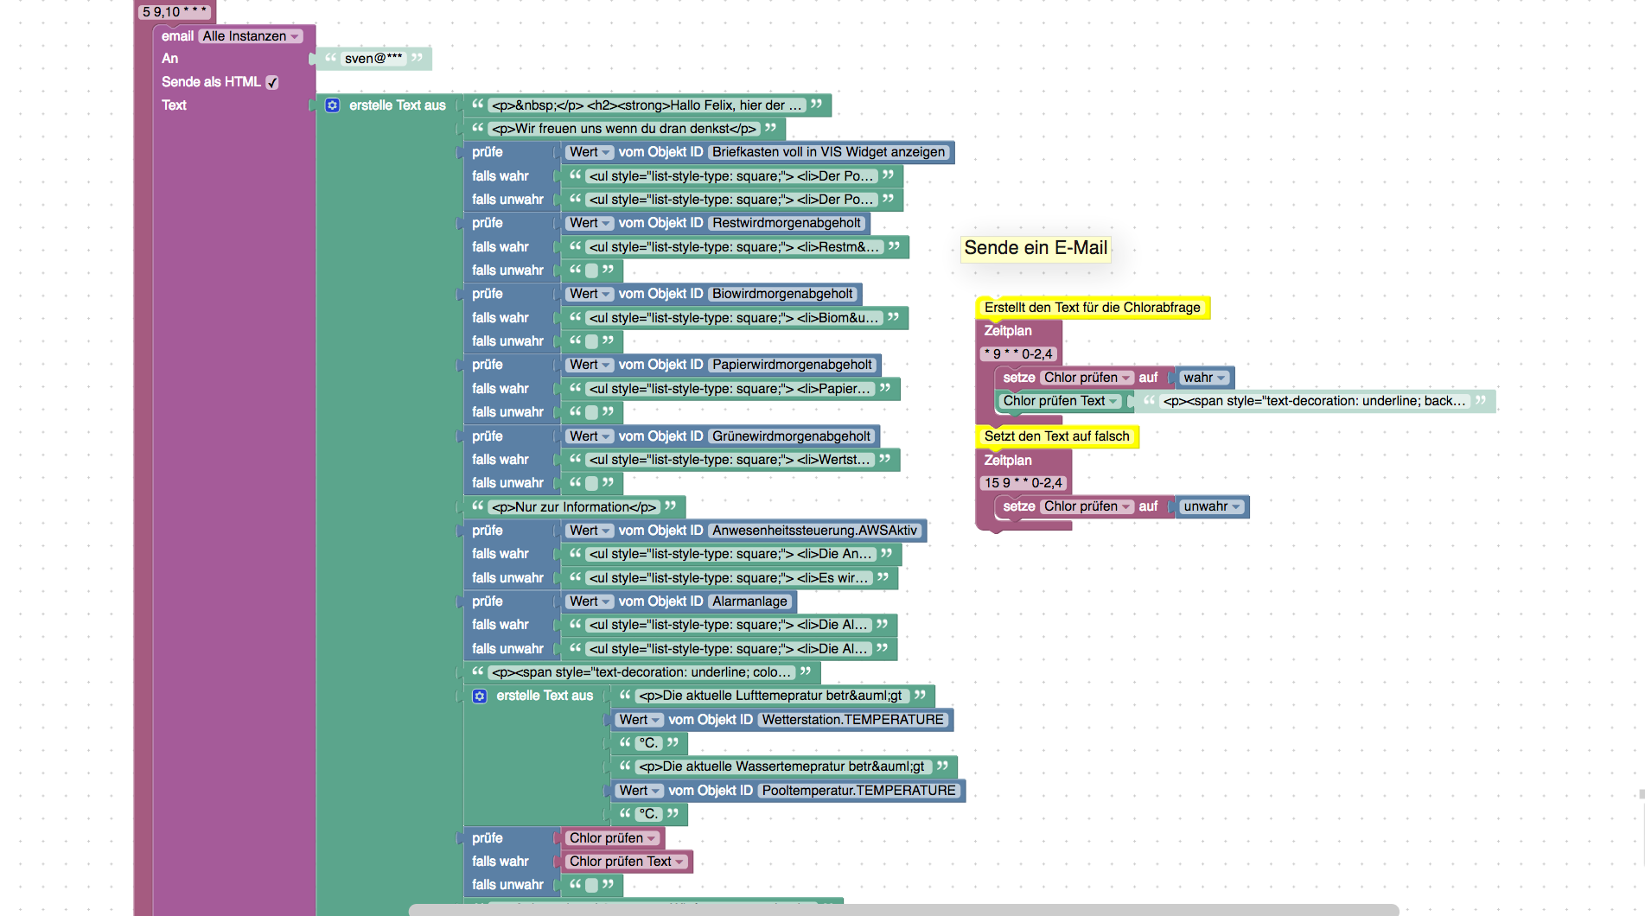The image size is (1645, 916).
Task: Open gear icon of nested 'erstelle Text aus' block
Action: [x=480, y=696]
